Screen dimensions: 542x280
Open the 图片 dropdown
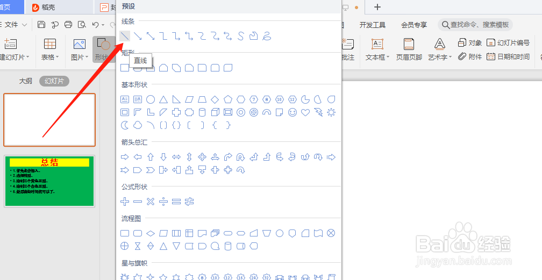coord(80,57)
